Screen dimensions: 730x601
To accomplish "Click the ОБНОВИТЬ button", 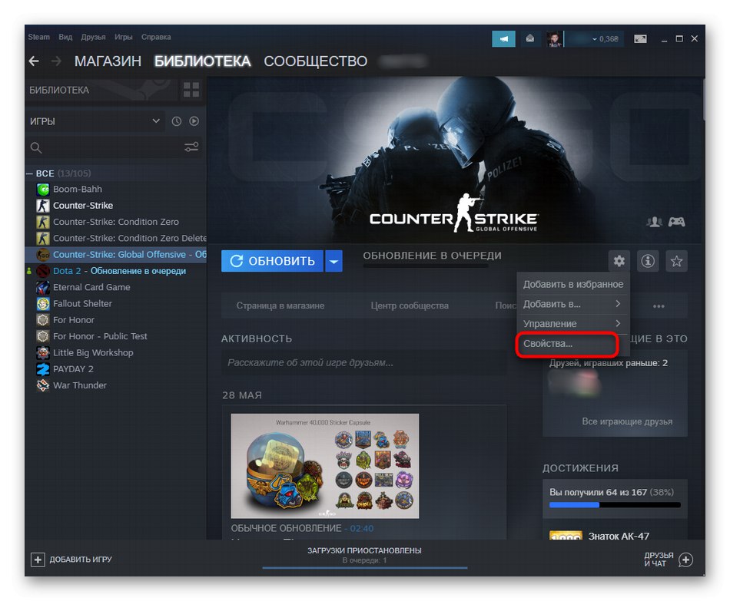I will (273, 261).
